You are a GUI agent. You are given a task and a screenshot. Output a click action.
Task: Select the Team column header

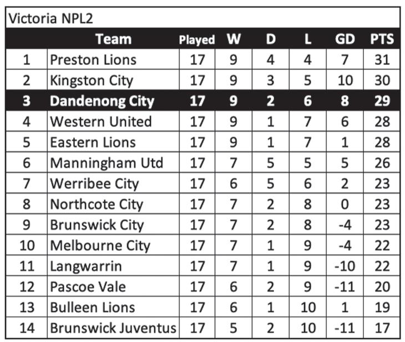pyautogui.click(x=113, y=39)
